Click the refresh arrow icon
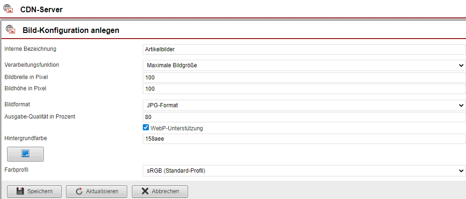This screenshot has height=199, width=466. [78, 191]
